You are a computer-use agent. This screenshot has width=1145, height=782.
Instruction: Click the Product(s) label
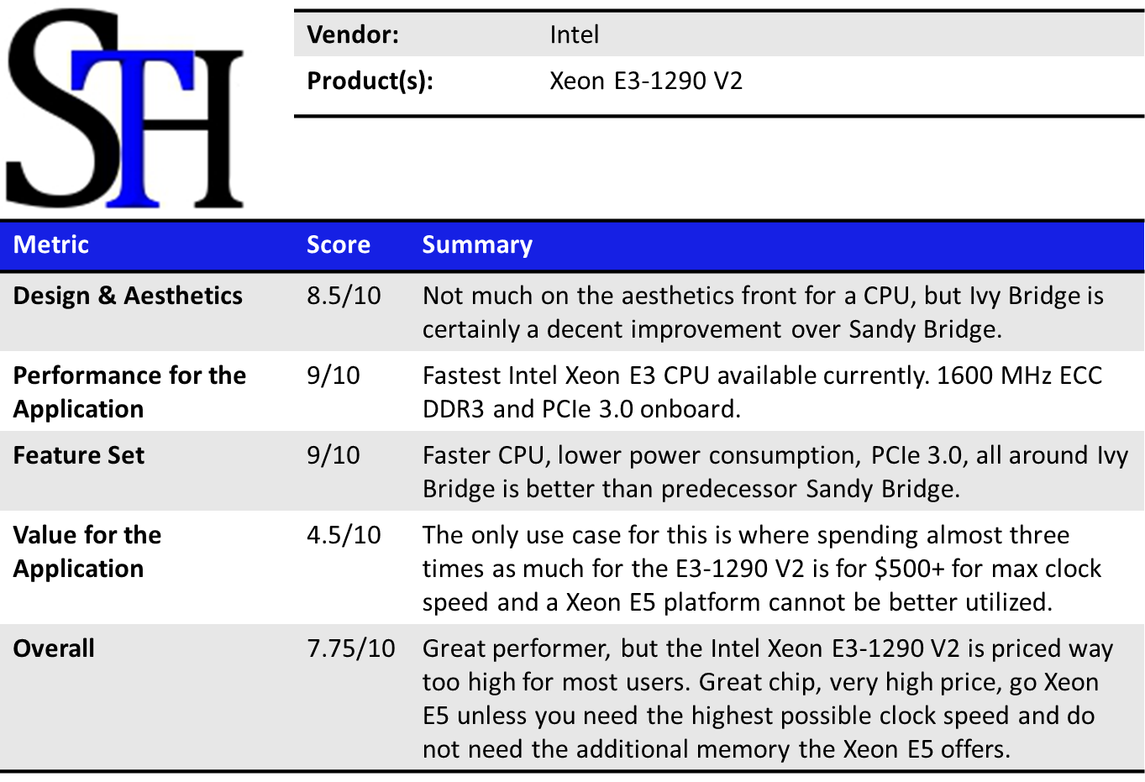pyautogui.click(x=370, y=81)
